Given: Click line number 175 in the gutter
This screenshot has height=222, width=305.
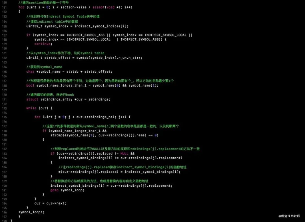Looking at the screenshot, I should (x=4, y=117).
